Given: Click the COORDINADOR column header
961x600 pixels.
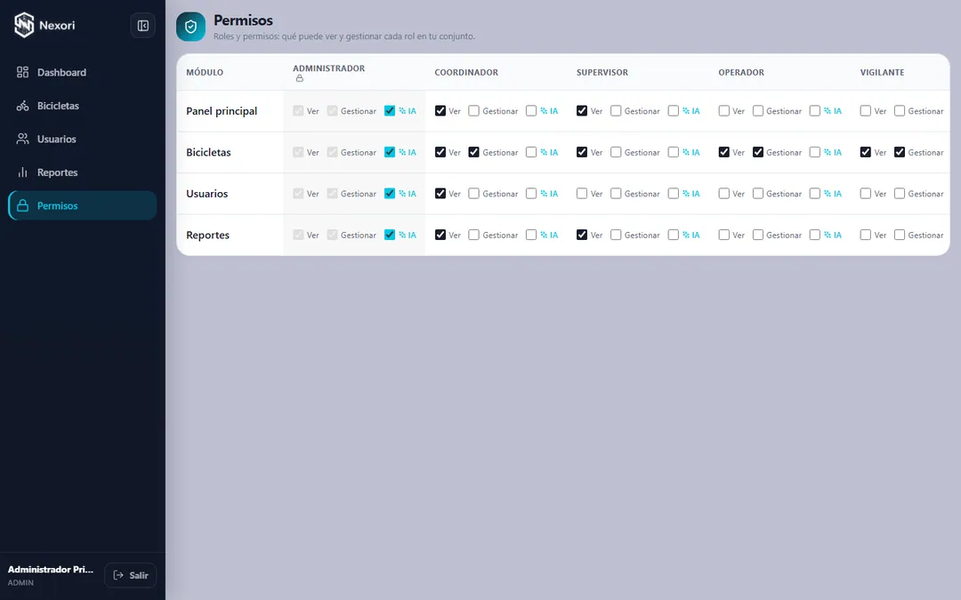Looking at the screenshot, I should (x=466, y=72).
